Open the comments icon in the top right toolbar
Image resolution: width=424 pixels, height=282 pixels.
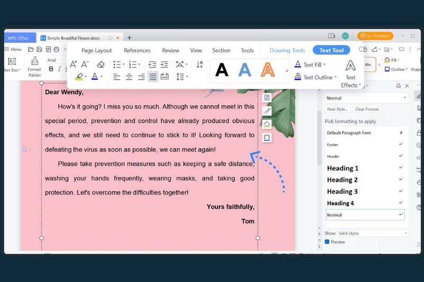coord(402,49)
